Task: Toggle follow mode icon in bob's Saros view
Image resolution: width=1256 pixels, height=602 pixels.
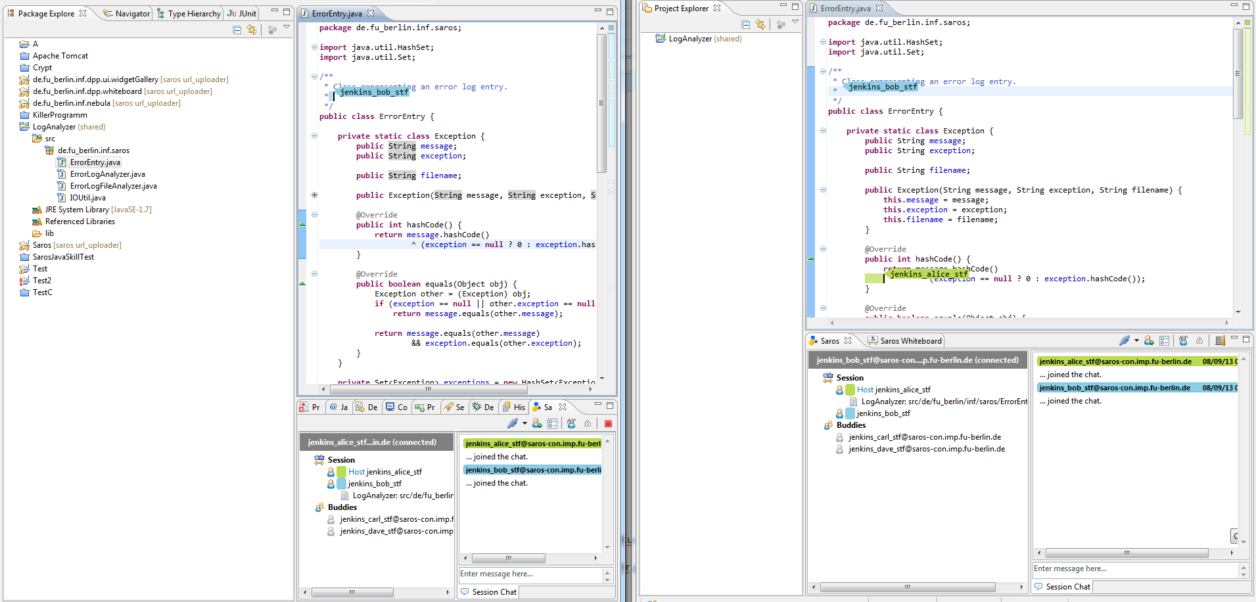Action: (1183, 340)
